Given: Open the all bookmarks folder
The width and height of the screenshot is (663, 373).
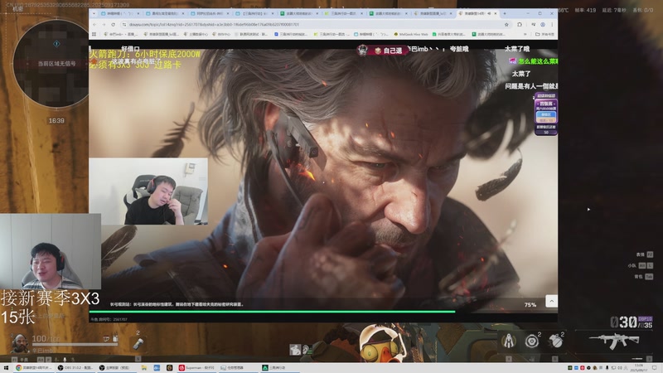Looking at the screenshot, I should coord(544,34).
